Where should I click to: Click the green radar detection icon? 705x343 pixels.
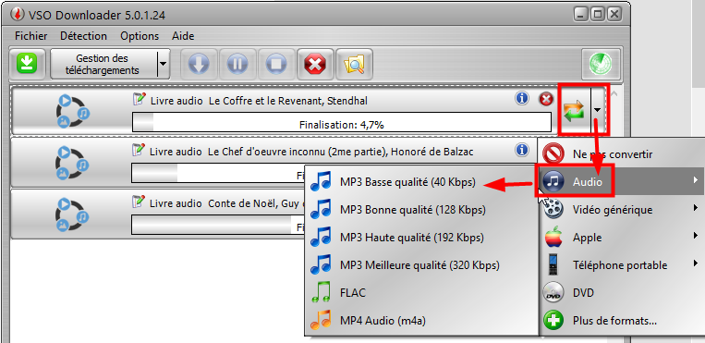pyautogui.click(x=601, y=65)
